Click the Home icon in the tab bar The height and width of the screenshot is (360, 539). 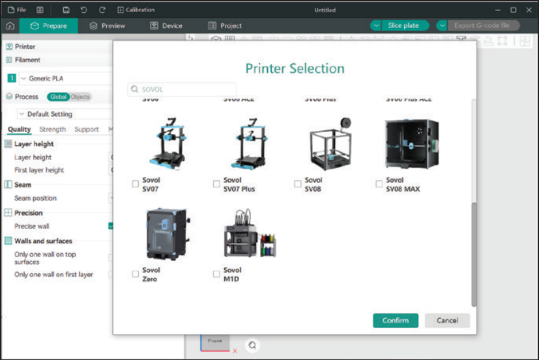[10, 26]
